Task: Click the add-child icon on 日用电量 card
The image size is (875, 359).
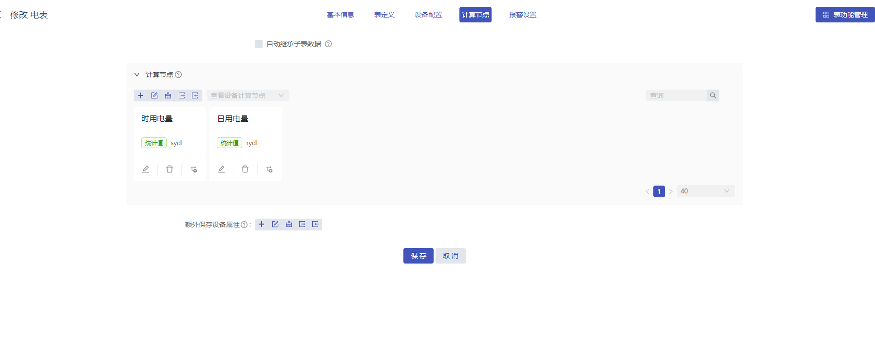Action: pyautogui.click(x=269, y=169)
